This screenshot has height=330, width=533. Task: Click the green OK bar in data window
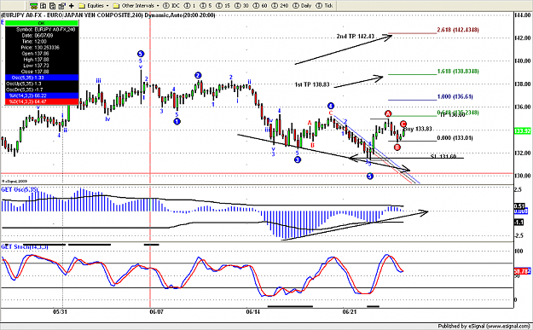tap(42, 23)
